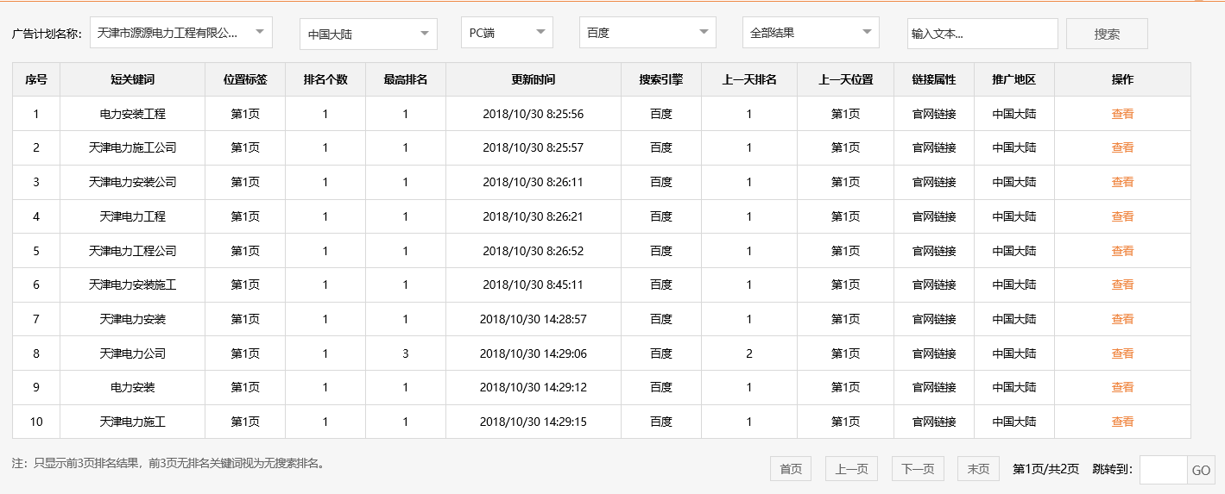This screenshot has width=1225, height=494.
Task: Click 查看 for 天津电力施工公司 row
Action: 1122,147
